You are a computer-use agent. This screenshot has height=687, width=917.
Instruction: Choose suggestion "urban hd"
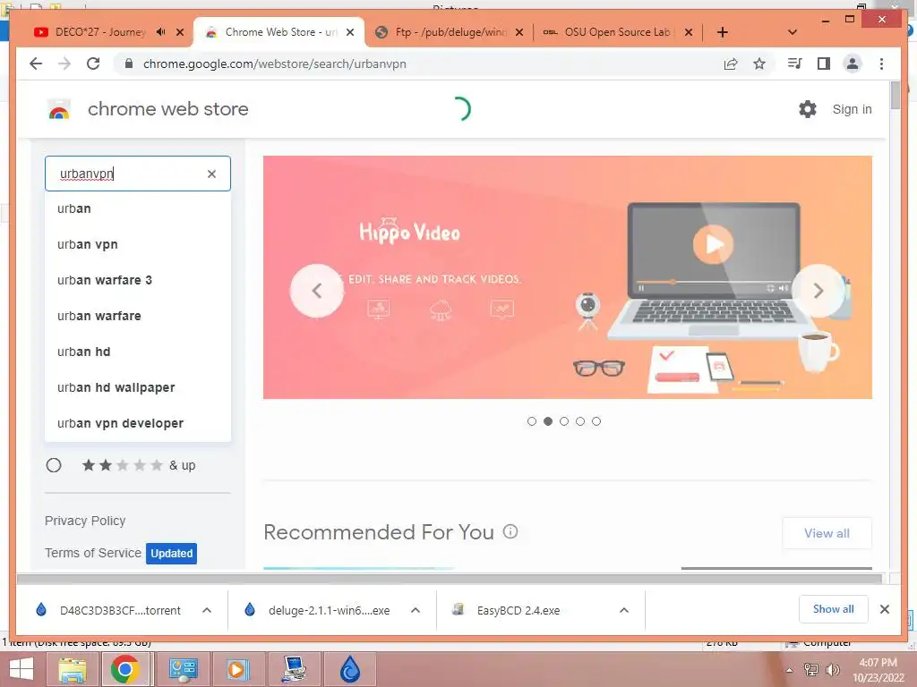(138, 352)
